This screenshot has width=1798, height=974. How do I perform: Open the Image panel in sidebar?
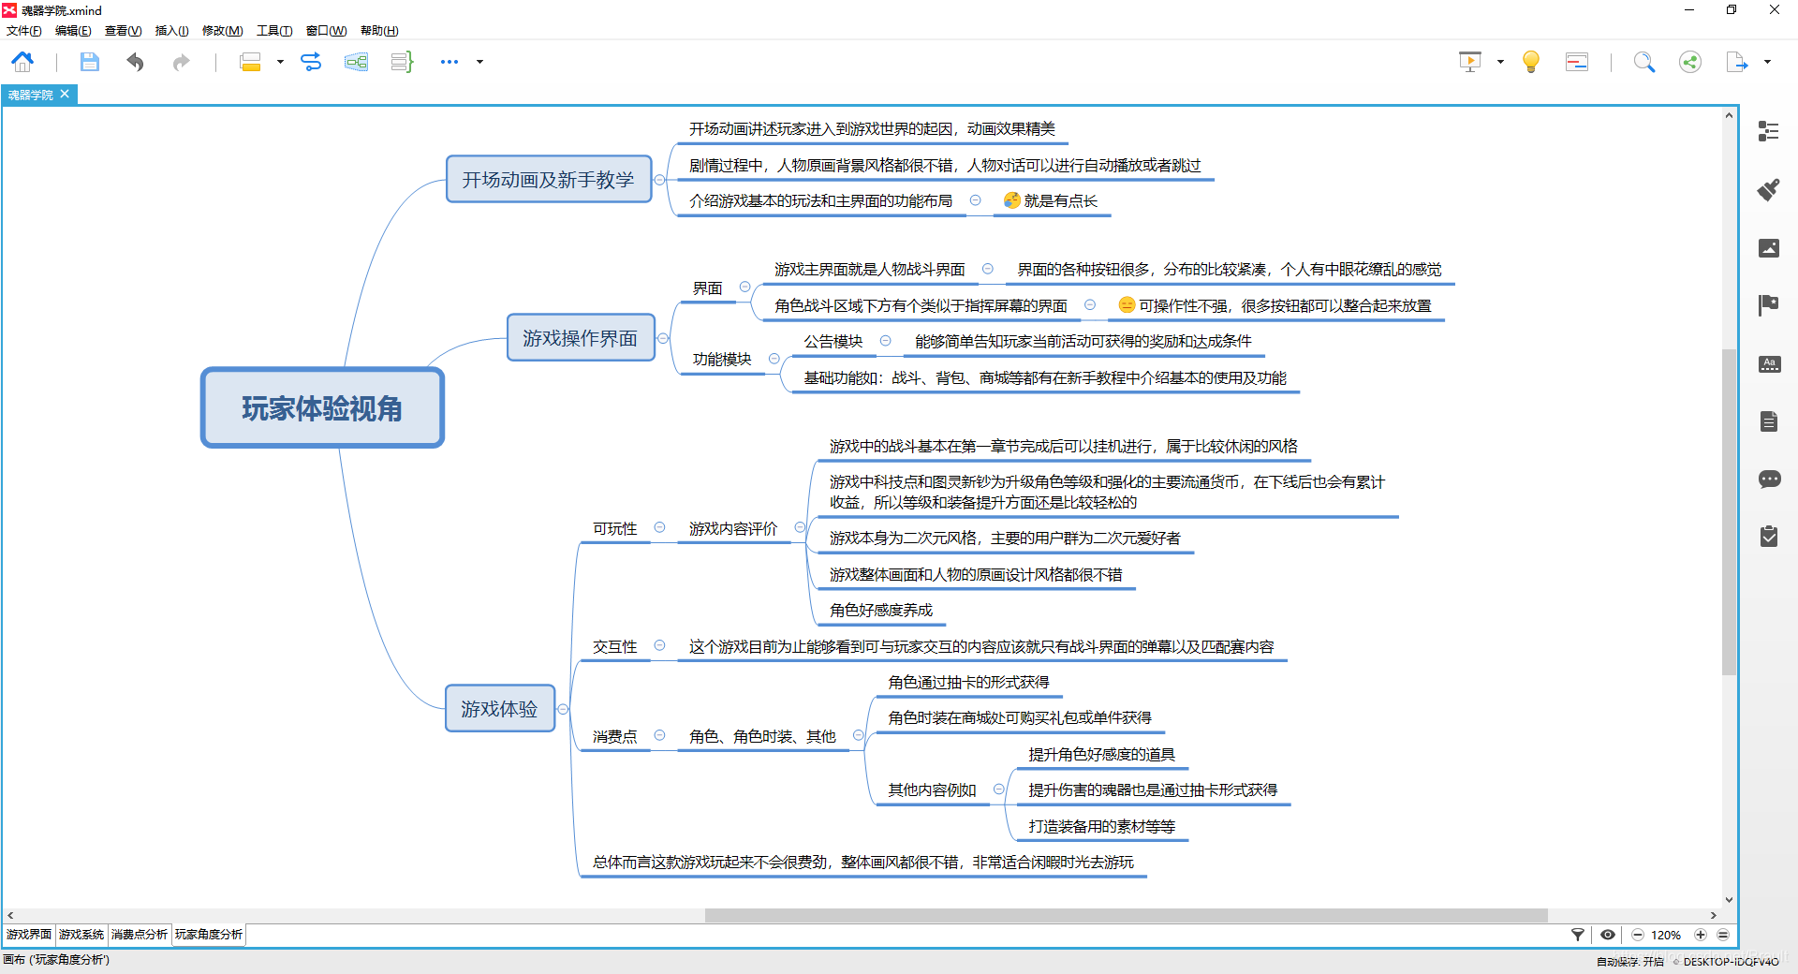pyautogui.click(x=1768, y=248)
